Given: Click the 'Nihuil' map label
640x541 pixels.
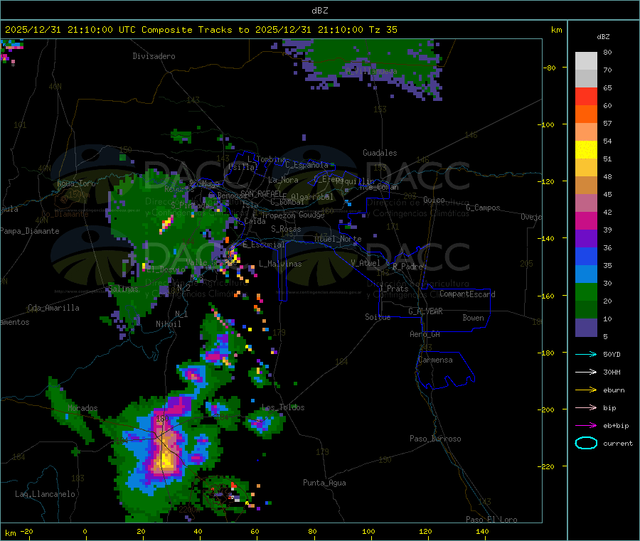Looking at the screenshot, I should (x=169, y=324).
